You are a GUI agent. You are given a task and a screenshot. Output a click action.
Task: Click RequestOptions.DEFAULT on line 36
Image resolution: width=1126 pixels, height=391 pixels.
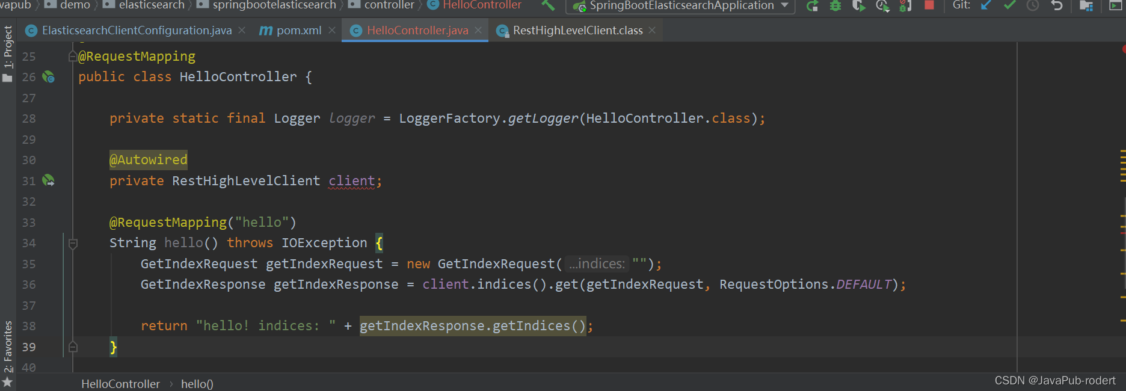[x=805, y=285]
